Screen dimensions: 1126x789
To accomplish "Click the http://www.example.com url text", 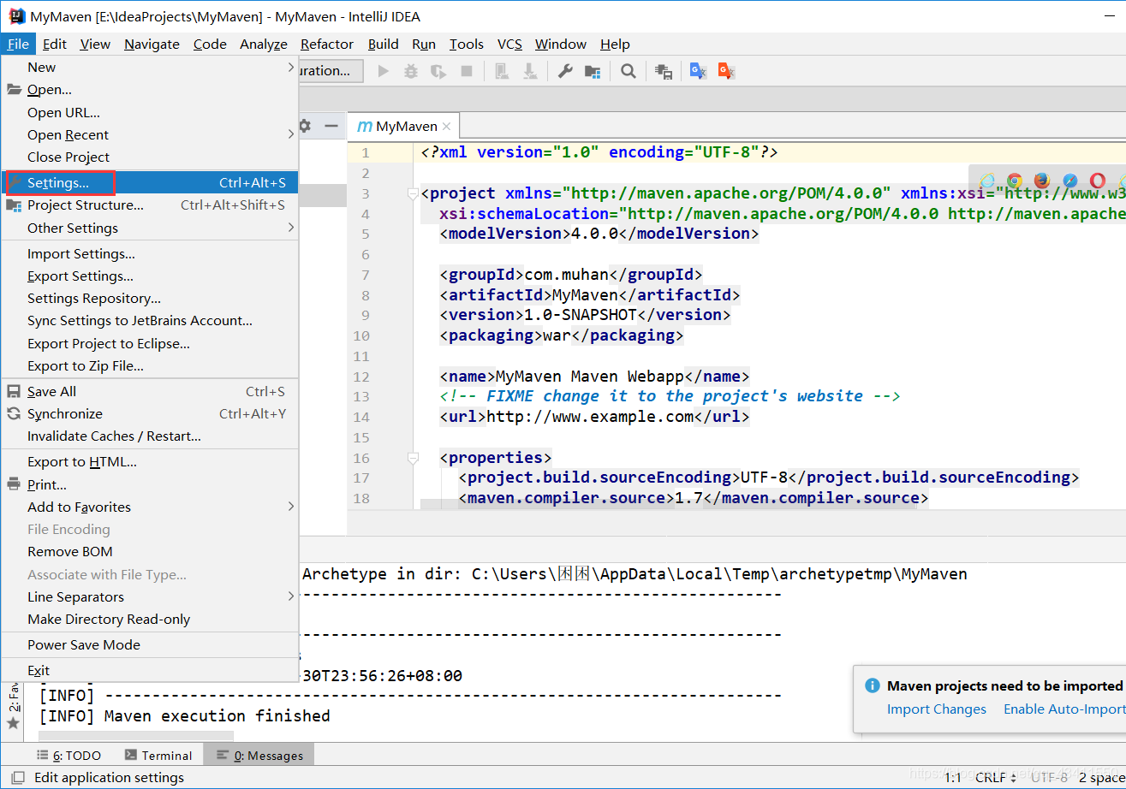I will [590, 417].
